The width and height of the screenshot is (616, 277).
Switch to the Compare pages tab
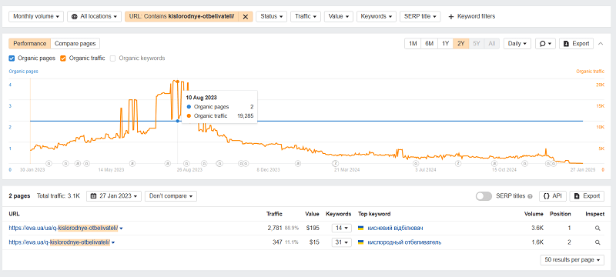(75, 44)
